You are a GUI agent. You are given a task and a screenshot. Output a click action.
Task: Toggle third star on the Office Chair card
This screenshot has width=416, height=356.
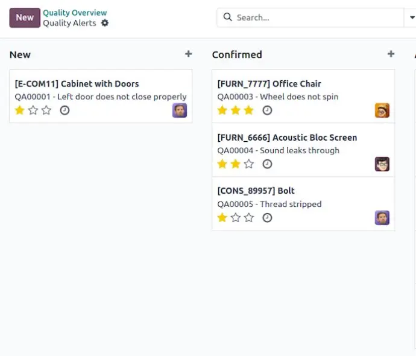click(x=249, y=110)
